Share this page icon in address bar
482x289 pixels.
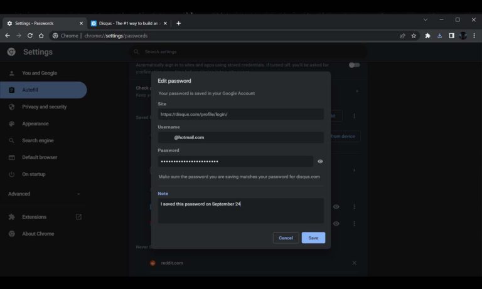[x=402, y=36]
